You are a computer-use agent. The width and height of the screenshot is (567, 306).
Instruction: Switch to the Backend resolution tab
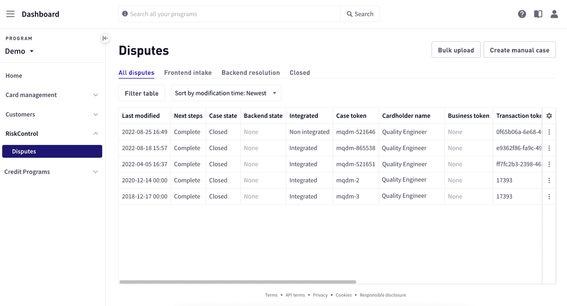tap(250, 73)
